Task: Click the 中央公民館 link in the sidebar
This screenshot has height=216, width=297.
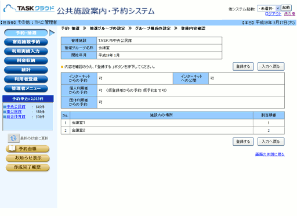Action: coord(16,107)
